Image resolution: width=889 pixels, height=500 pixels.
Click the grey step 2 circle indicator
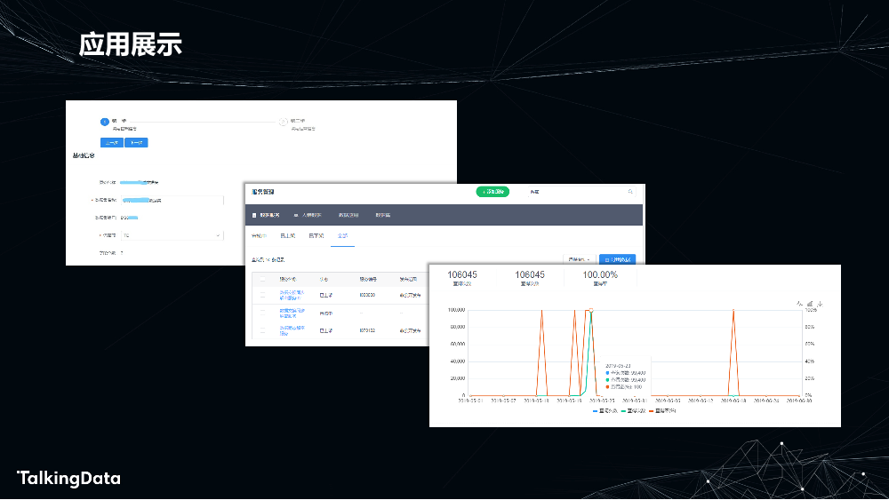click(283, 122)
